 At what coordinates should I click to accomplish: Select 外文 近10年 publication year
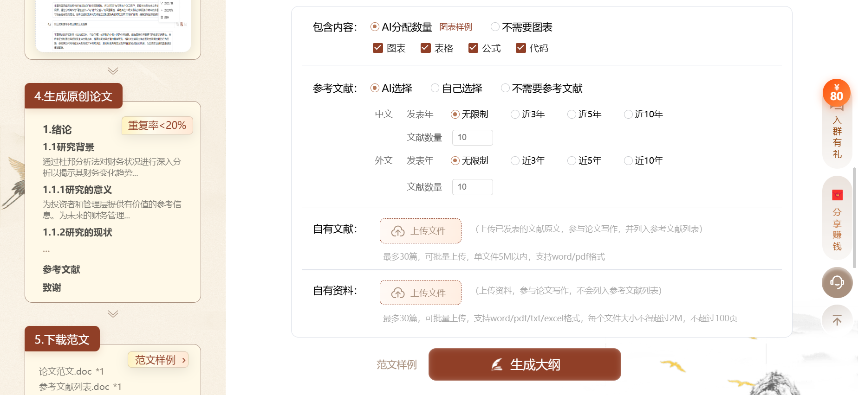(x=628, y=160)
